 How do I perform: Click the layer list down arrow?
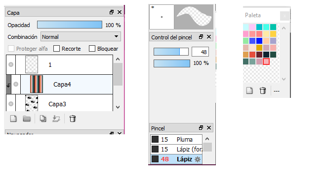click(118, 107)
